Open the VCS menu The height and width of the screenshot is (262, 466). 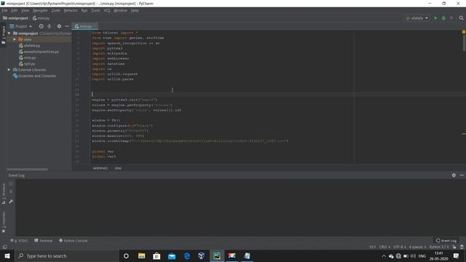click(107, 10)
